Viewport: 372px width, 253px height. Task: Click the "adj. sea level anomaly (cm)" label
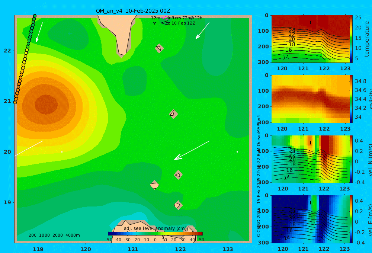(x=155, y=228)
